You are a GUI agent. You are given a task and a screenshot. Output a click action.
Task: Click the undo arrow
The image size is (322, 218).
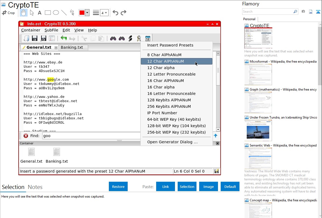(x=115, y=13)
